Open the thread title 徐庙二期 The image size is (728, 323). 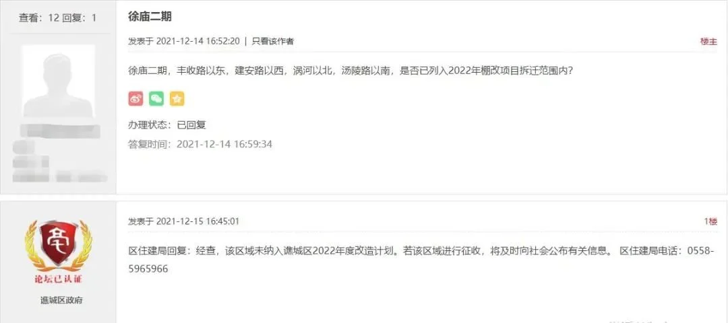(150, 17)
